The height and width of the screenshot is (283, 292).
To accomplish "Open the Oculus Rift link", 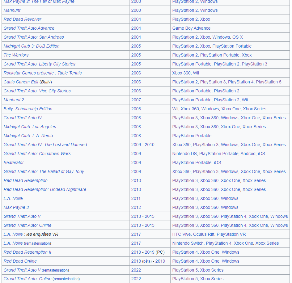I will tap(204, 234).
